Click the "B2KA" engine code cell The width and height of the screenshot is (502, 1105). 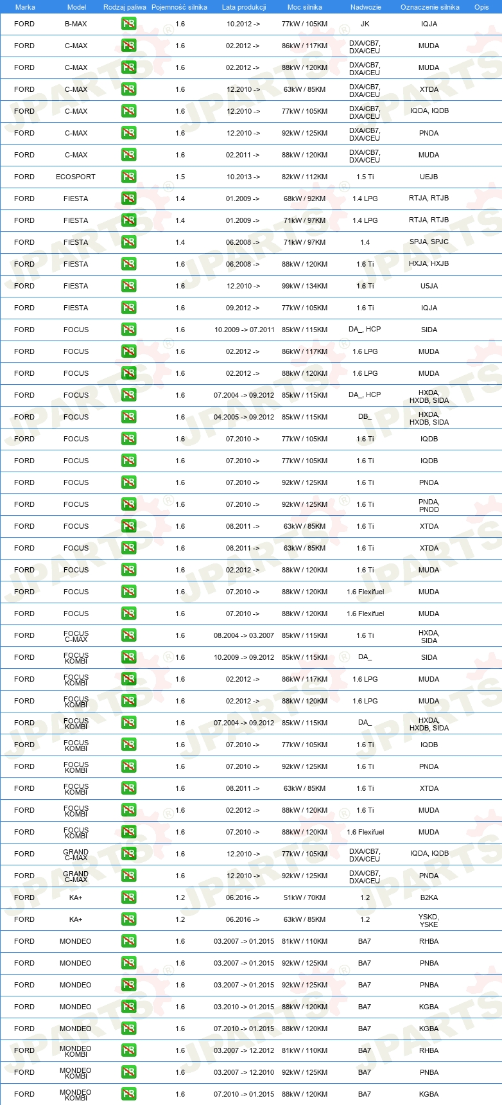[429, 897]
